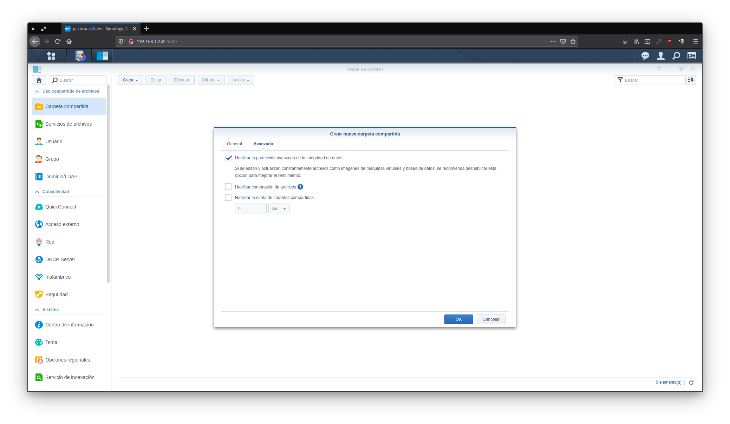This screenshot has height=424, width=730.
Task: Open the DSM main menu icon
Action: pos(51,56)
